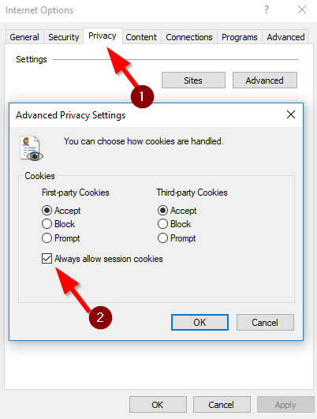
Task: Click the cookie privacy document icon
Action: coord(32,148)
